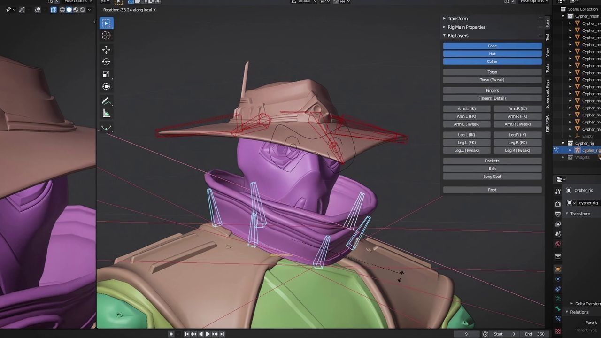The width and height of the screenshot is (601, 338).
Task: Enable the Torso rig layer
Action: [492, 72]
